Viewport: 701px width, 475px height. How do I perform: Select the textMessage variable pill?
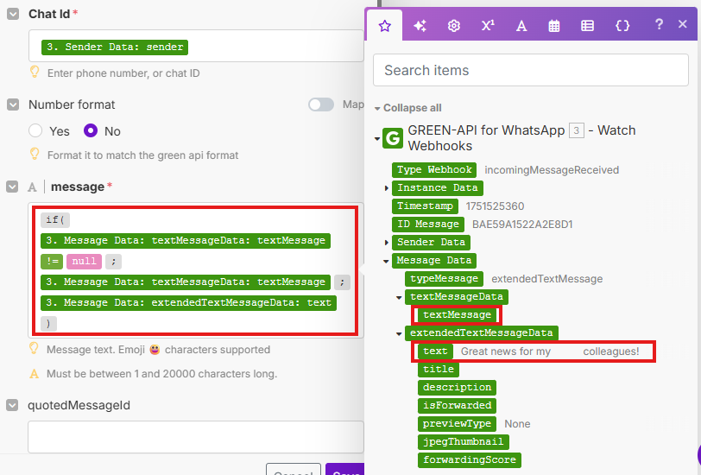pos(457,315)
